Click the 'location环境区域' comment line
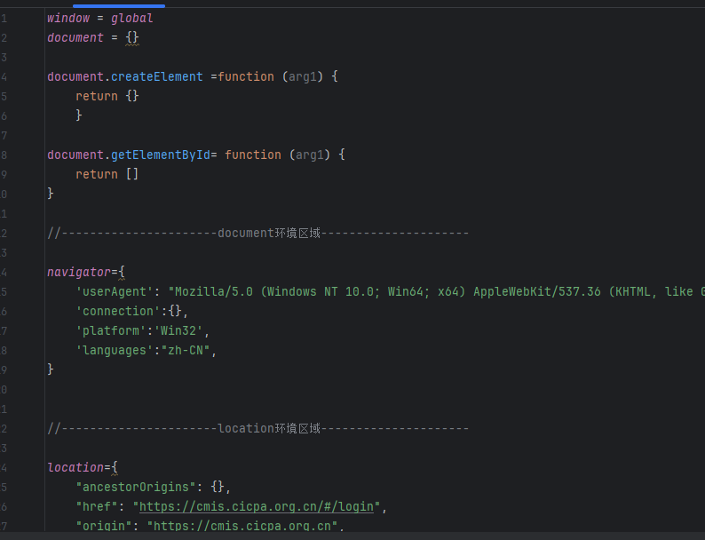Screen dimensions: 705x540 pos(258,428)
